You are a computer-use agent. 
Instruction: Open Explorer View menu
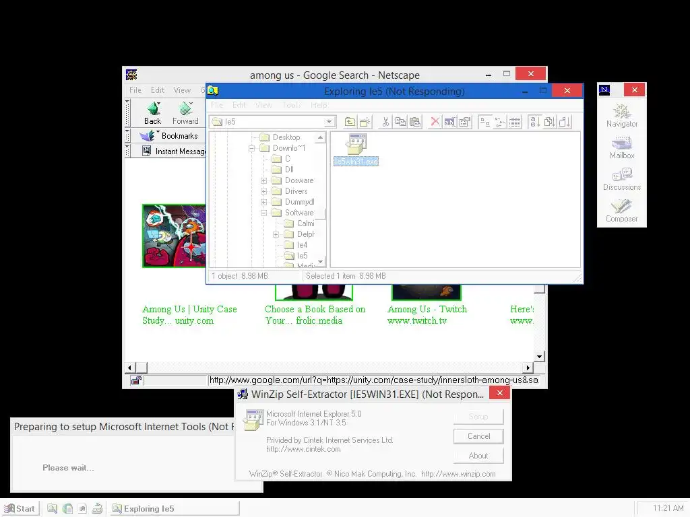click(263, 105)
